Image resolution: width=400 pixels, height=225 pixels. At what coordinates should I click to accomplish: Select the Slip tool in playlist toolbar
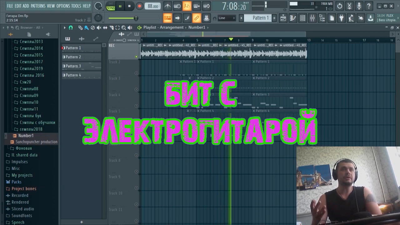[105, 27]
